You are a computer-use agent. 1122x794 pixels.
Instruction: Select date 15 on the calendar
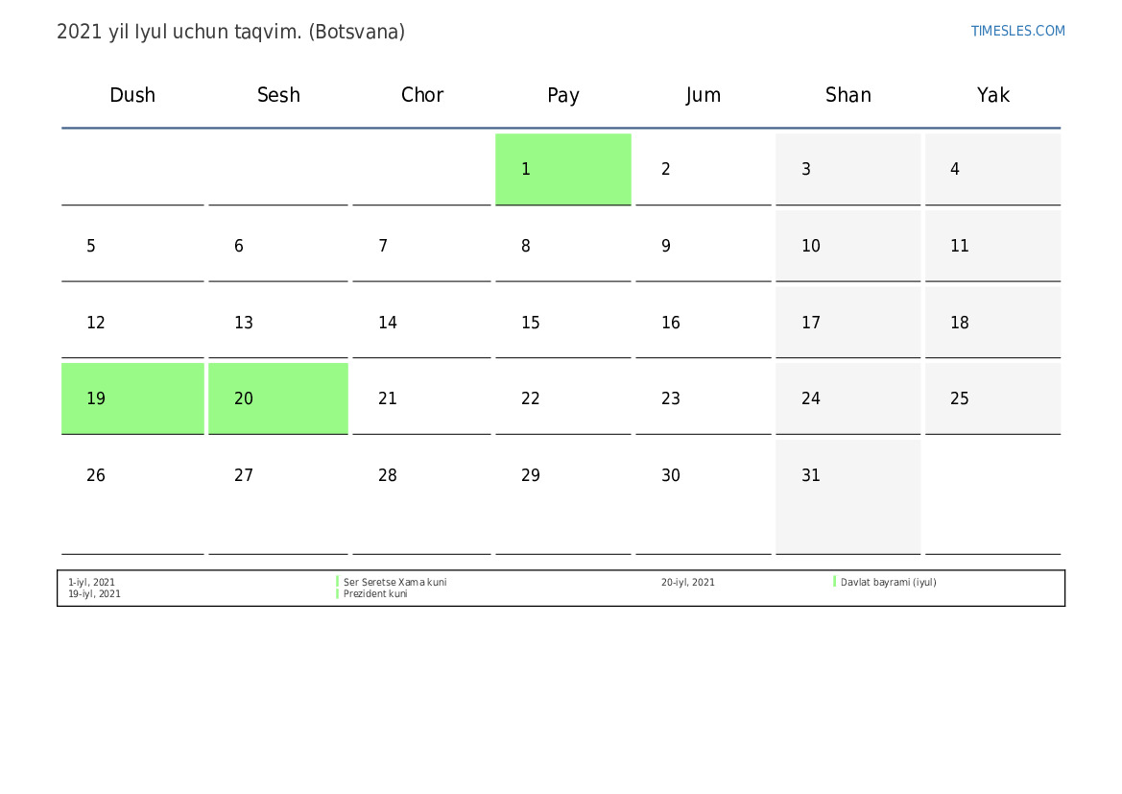click(x=531, y=323)
